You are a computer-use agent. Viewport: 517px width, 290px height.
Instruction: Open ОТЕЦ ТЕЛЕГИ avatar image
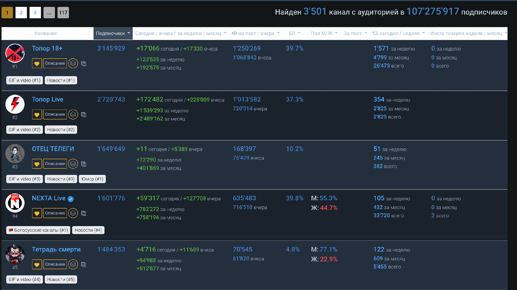click(x=15, y=153)
